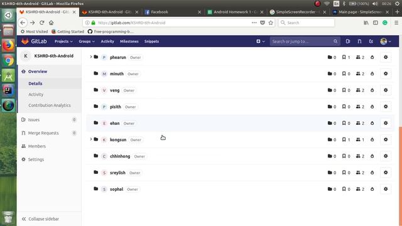402x226 pixels.
Task: Open a new browser tab
Action: [397, 12]
